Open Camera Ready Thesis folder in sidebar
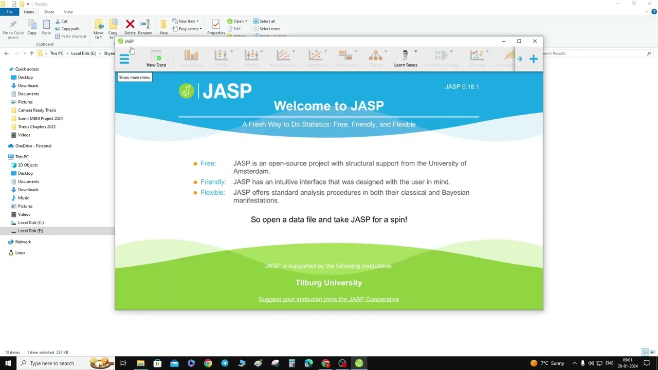The height and width of the screenshot is (370, 658). pyautogui.click(x=37, y=110)
